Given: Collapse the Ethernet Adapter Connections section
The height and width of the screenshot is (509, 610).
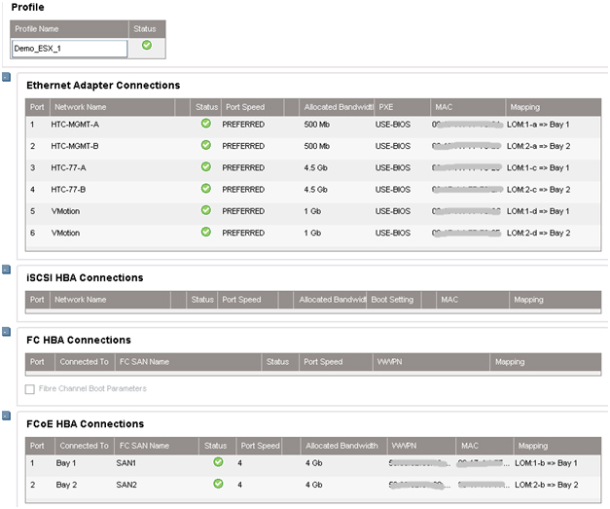Looking at the screenshot, I should point(6,77).
